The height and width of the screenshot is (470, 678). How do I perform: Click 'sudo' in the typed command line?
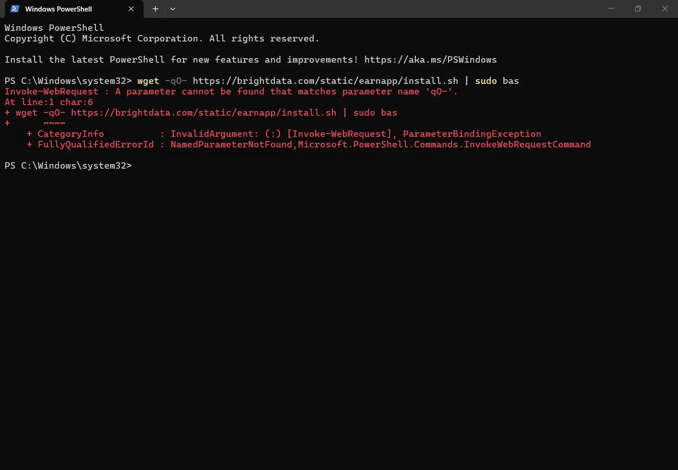pyautogui.click(x=486, y=81)
